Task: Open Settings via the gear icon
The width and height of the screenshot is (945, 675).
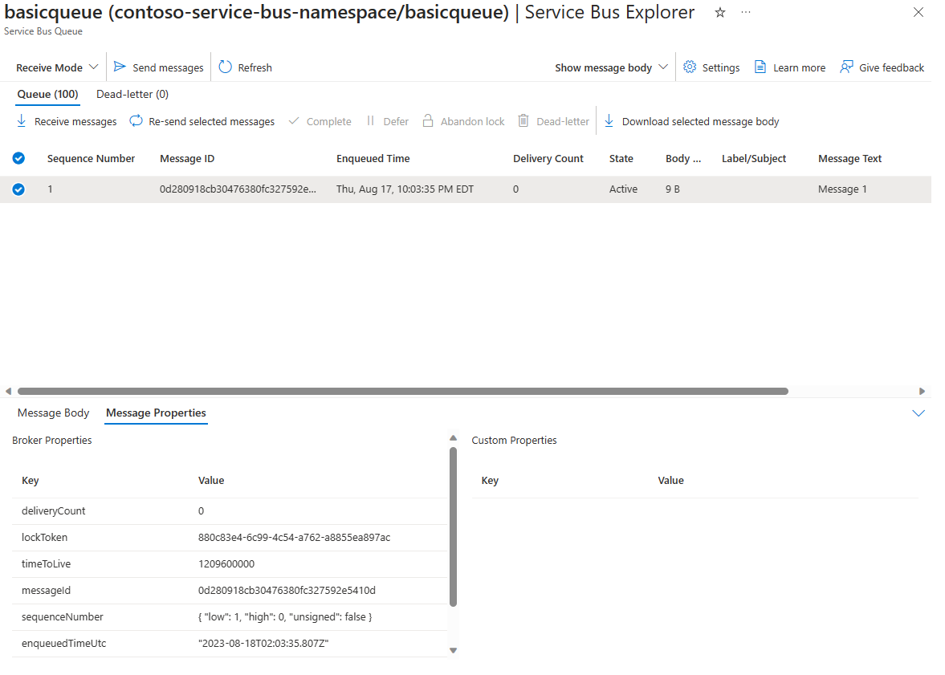Action: tap(690, 67)
